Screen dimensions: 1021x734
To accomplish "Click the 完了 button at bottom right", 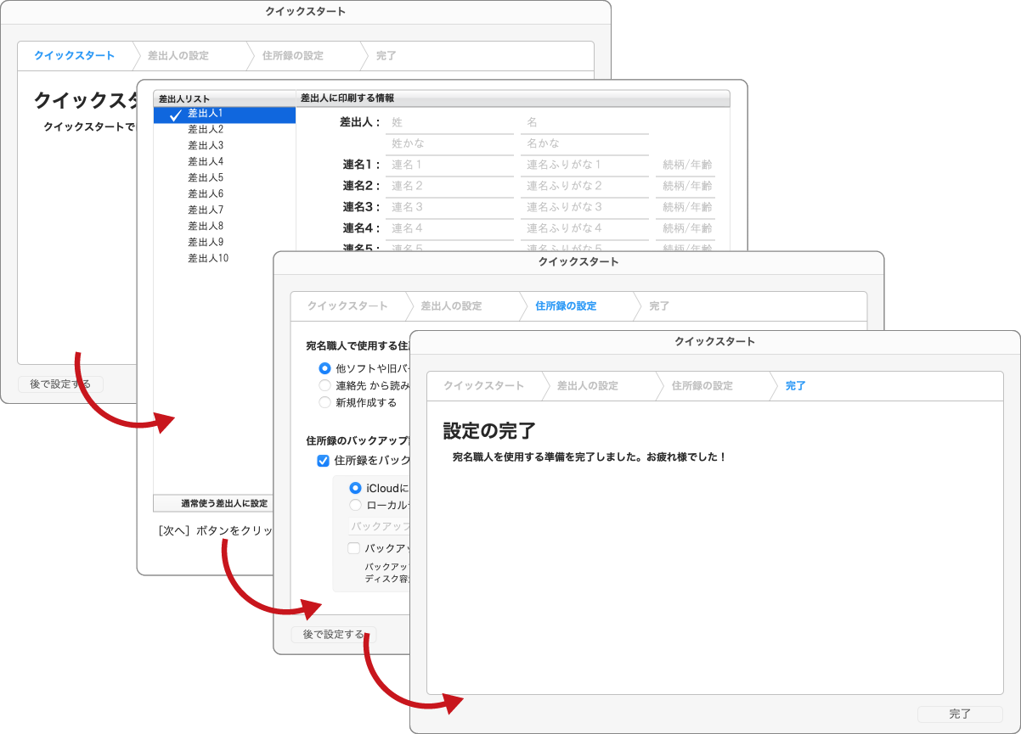I will pyautogui.click(x=960, y=714).
